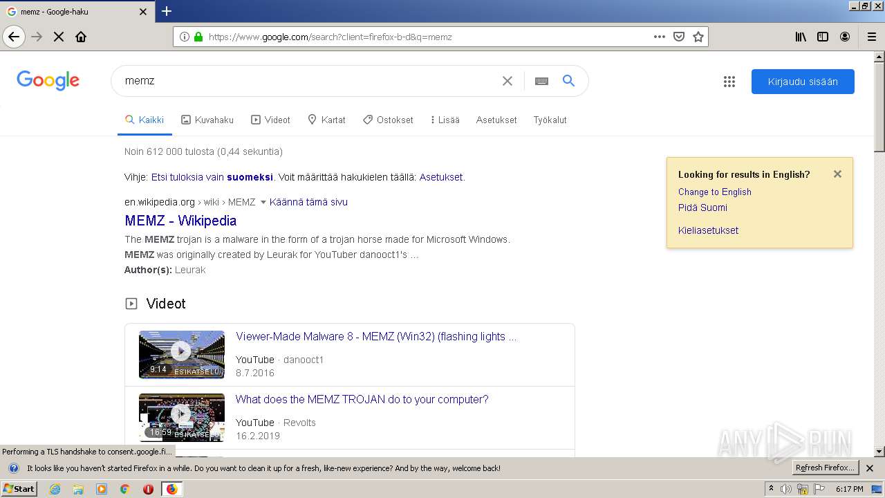885x498 pixels.
Task: Switch to Kuvahaku image search tab
Action: 207,120
